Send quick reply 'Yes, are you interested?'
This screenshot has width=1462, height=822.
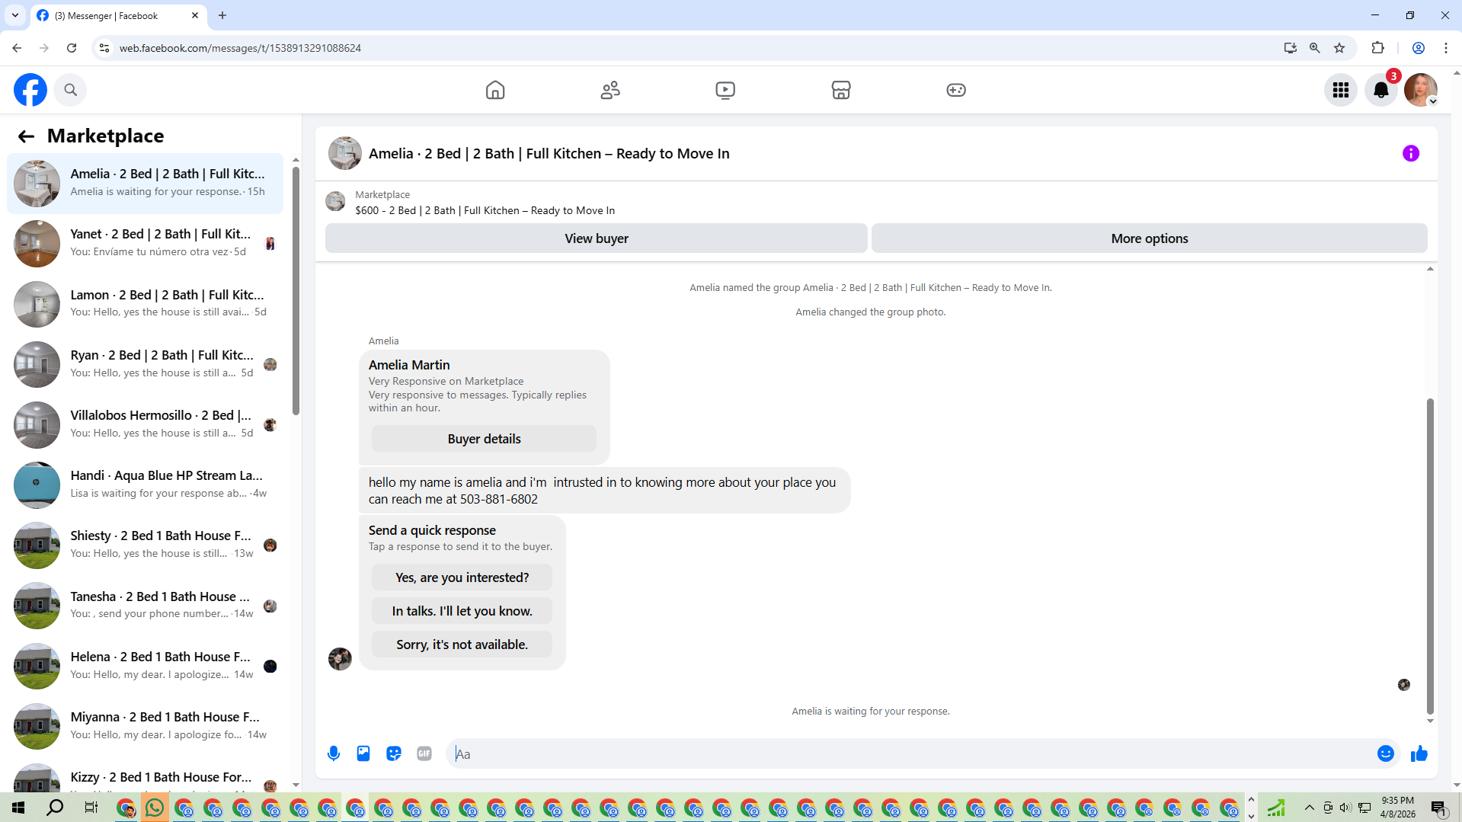click(462, 577)
